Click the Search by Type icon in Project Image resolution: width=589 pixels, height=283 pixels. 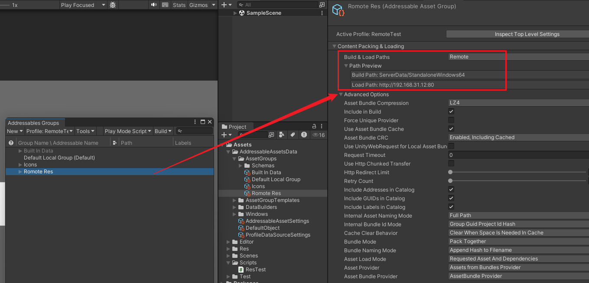click(x=282, y=135)
